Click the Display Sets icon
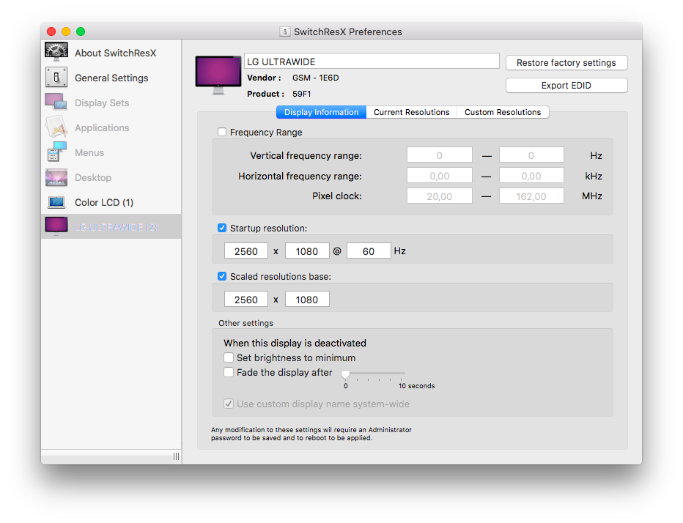Viewport: 683px width, 523px height. 56,103
